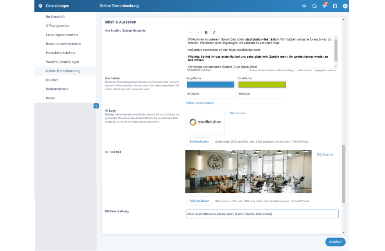Click Bild löschen next to the logo
The image size is (385, 251).
click(238, 113)
